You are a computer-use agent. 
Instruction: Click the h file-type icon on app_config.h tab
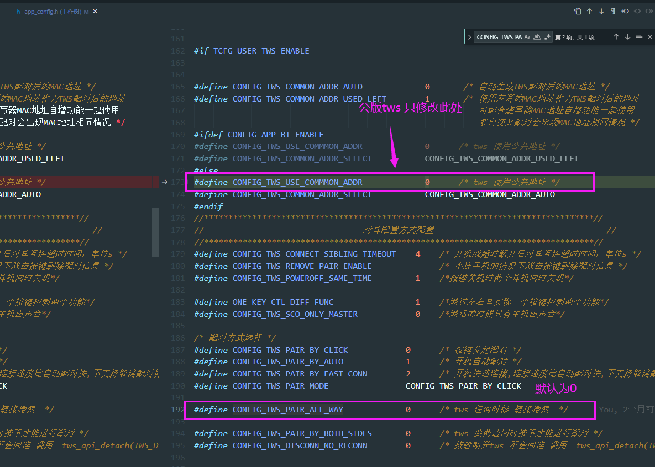click(x=18, y=12)
